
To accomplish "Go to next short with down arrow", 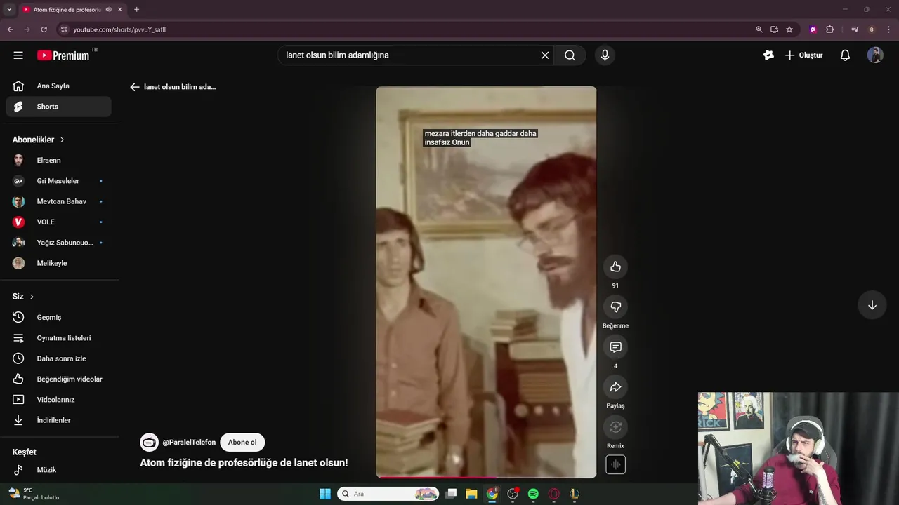I will (872, 305).
